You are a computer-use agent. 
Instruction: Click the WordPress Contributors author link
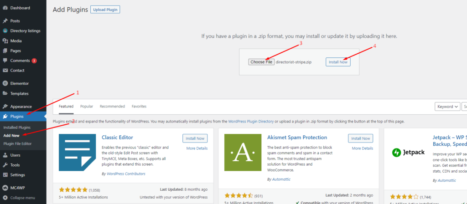(x=126, y=173)
